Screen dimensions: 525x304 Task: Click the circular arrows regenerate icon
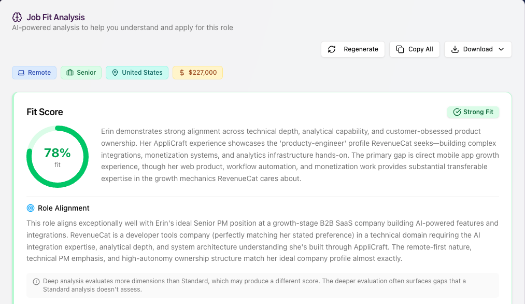point(332,49)
